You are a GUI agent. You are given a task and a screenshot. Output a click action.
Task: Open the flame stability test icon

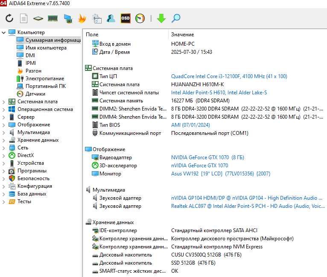(x=82, y=18)
